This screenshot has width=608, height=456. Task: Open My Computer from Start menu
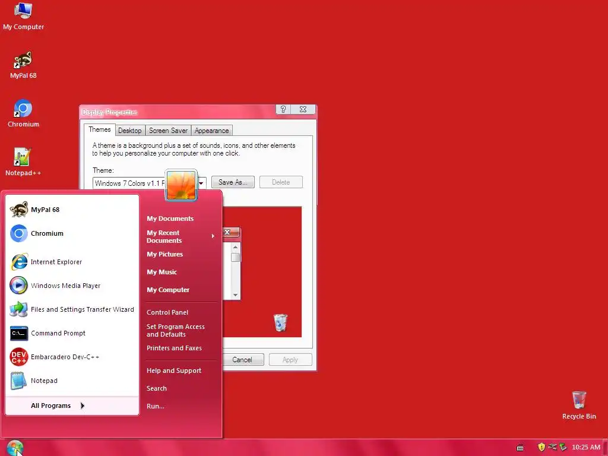pyautogui.click(x=168, y=290)
